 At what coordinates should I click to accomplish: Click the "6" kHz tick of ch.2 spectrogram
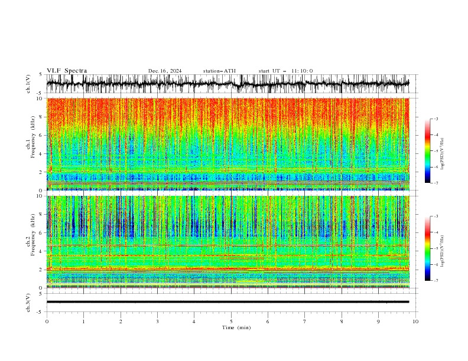pos(41,233)
